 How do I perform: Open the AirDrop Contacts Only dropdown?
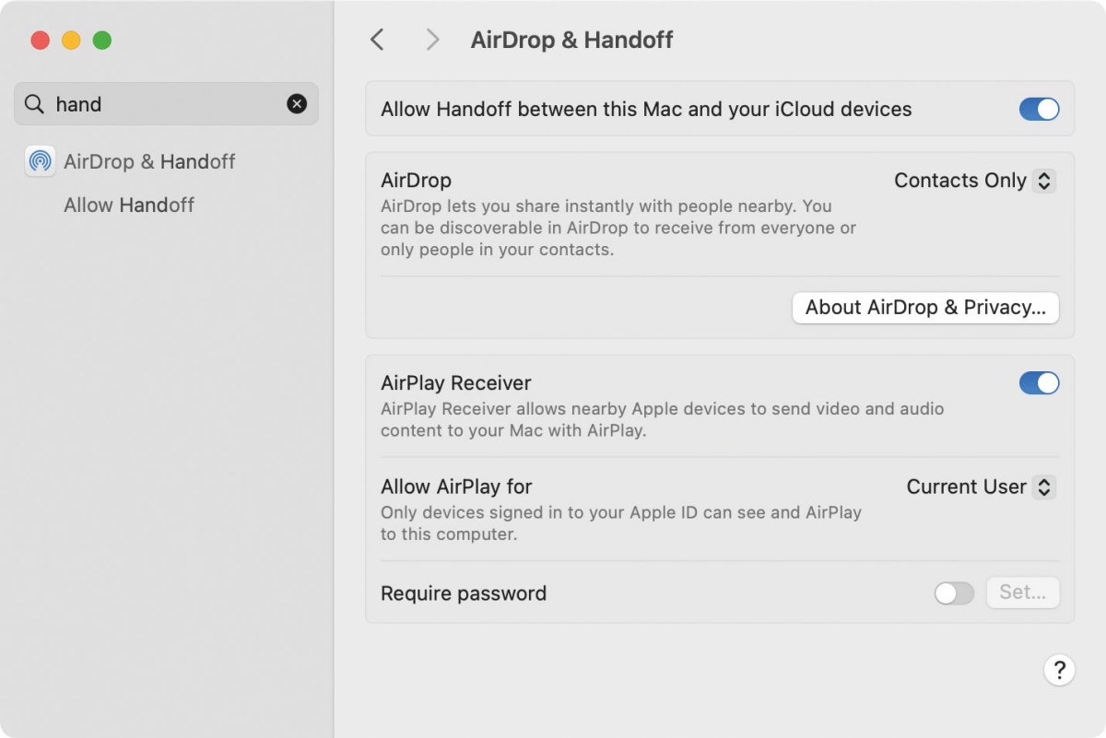pyautogui.click(x=974, y=181)
